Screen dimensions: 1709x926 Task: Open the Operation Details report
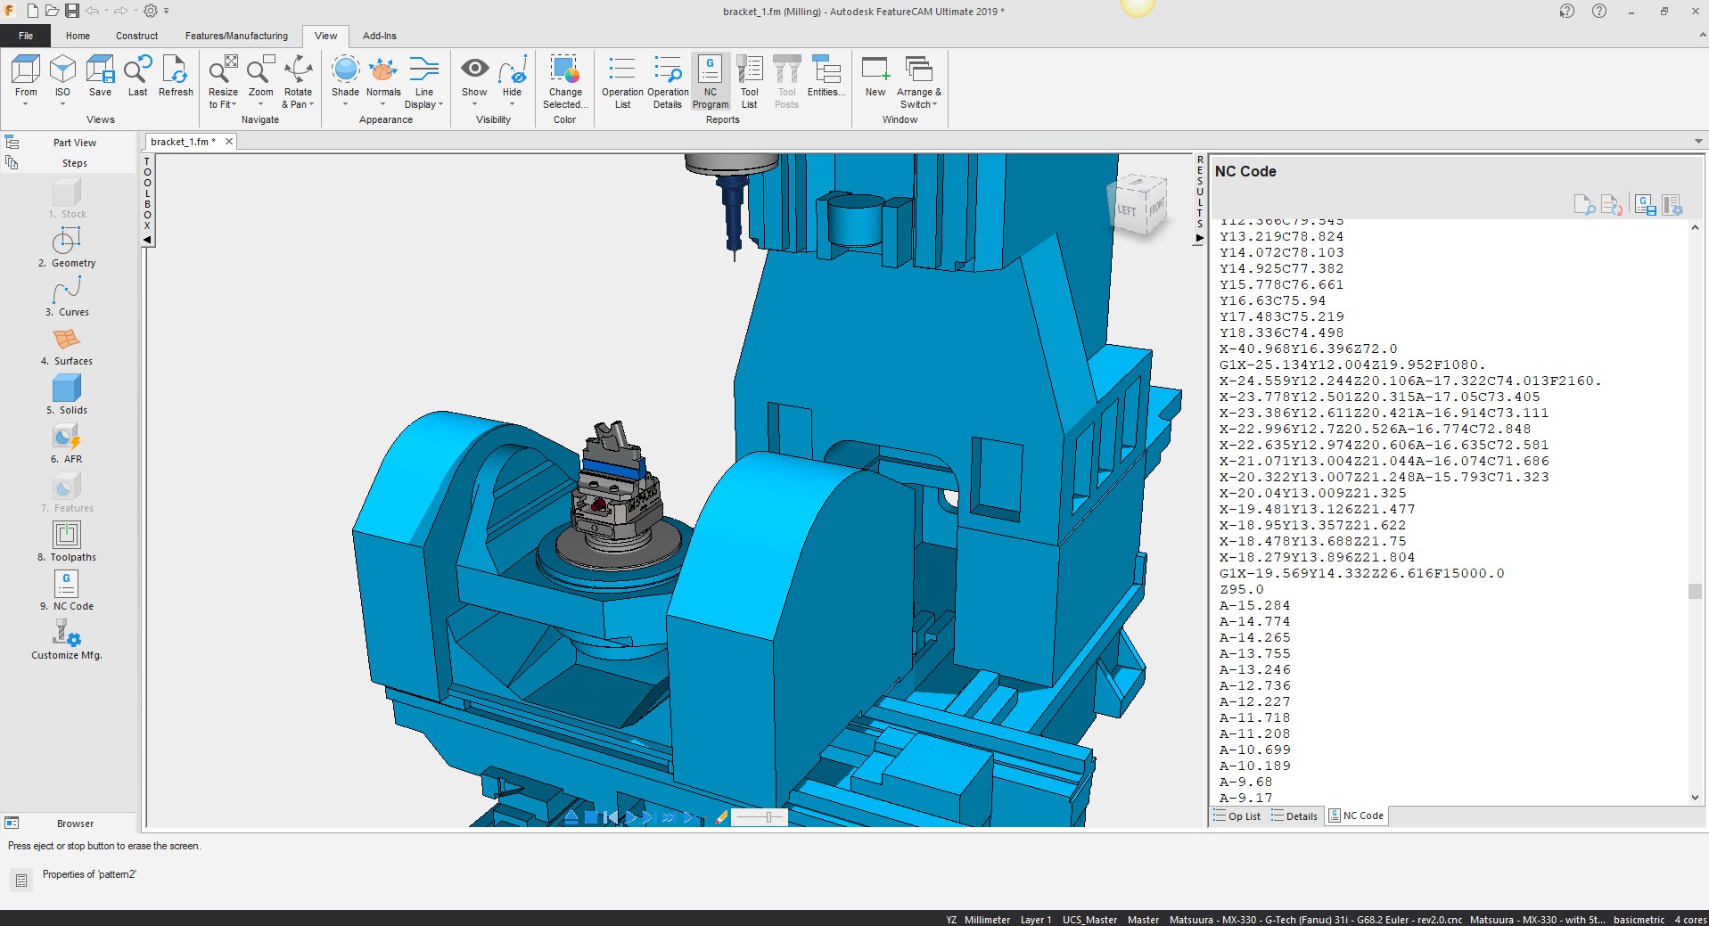[668, 81]
